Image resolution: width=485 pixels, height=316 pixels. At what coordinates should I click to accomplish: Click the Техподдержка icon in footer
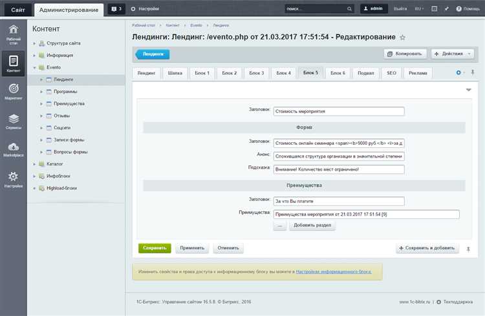point(438,302)
